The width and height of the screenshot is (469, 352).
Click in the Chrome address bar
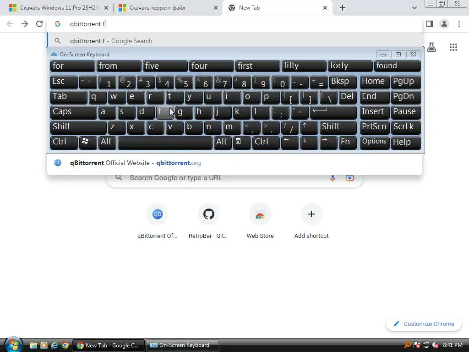(x=235, y=24)
